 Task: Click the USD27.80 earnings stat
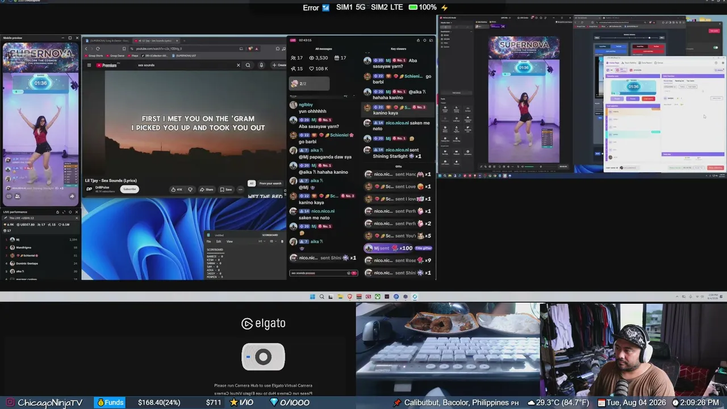(x=26, y=224)
